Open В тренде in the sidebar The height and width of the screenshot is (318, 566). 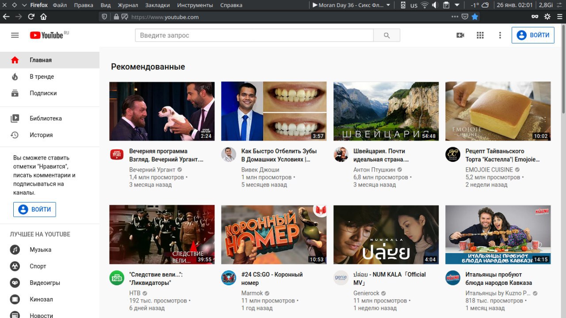pos(50,77)
